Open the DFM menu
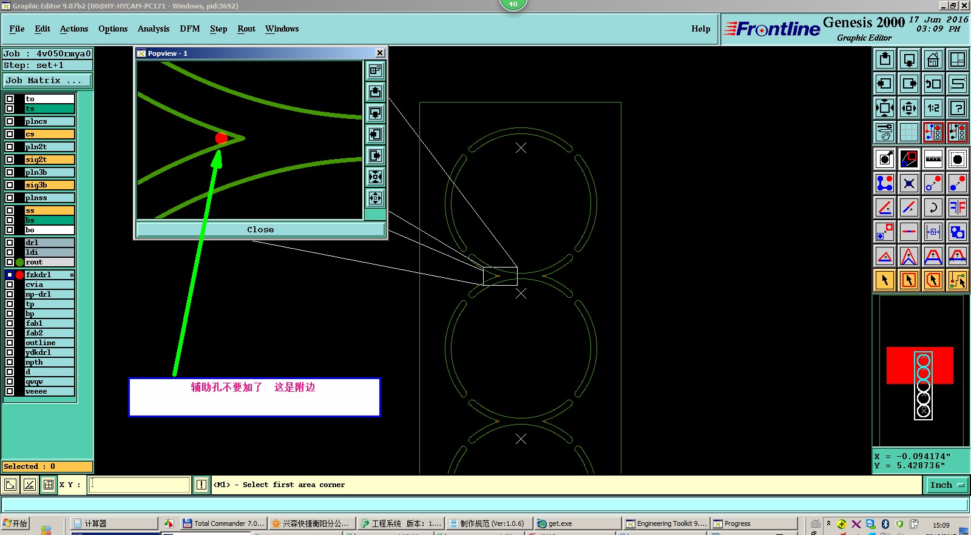Image resolution: width=971 pixels, height=535 pixels. pyautogui.click(x=190, y=29)
